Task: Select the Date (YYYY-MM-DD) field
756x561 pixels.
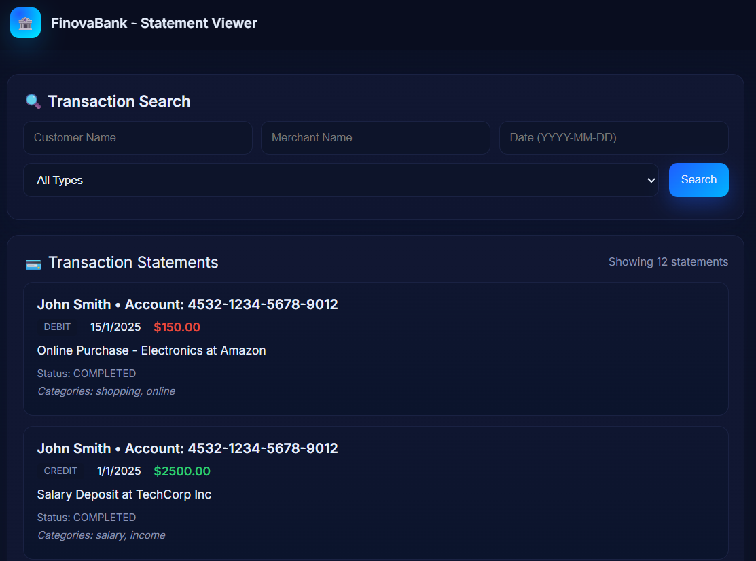Action: coord(613,138)
